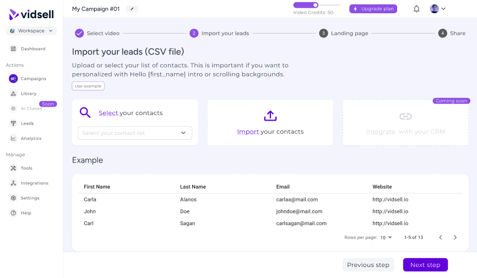Click the Upgrade plan button

pyautogui.click(x=373, y=9)
